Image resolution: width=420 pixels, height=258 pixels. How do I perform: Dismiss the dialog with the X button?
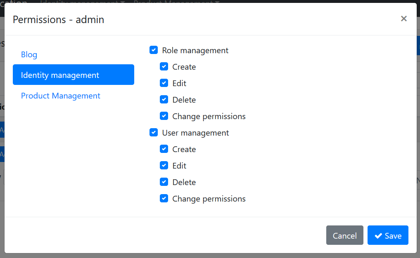pos(403,19)
